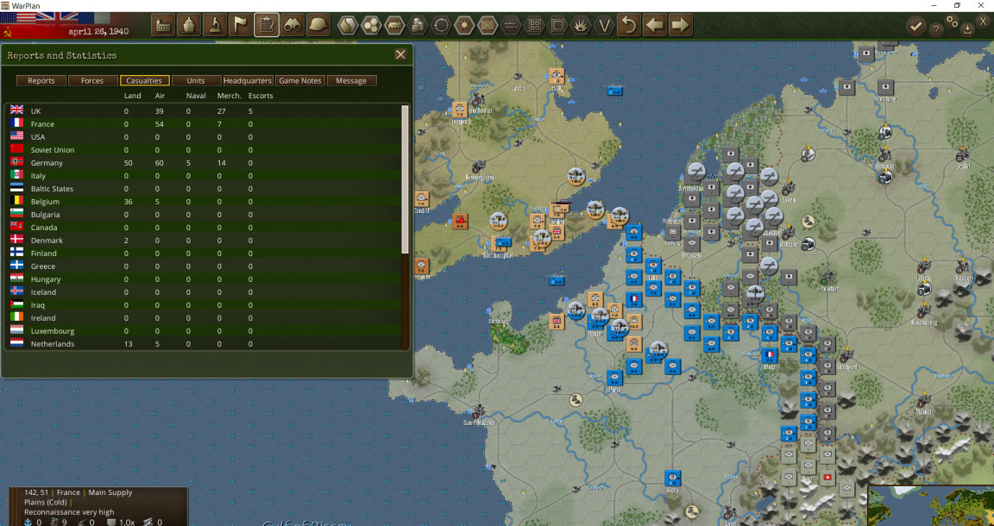Click the Merch. column header

click(229, 96)
